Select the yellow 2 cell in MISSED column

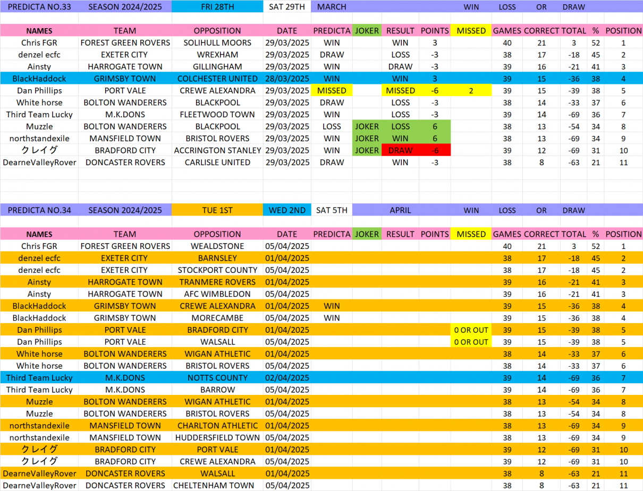point(471,91)
